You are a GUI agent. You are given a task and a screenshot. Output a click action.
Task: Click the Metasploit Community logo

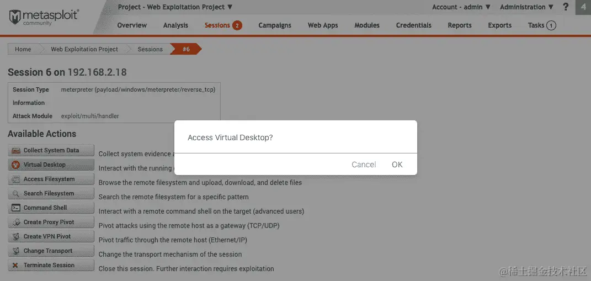point(44,18)
